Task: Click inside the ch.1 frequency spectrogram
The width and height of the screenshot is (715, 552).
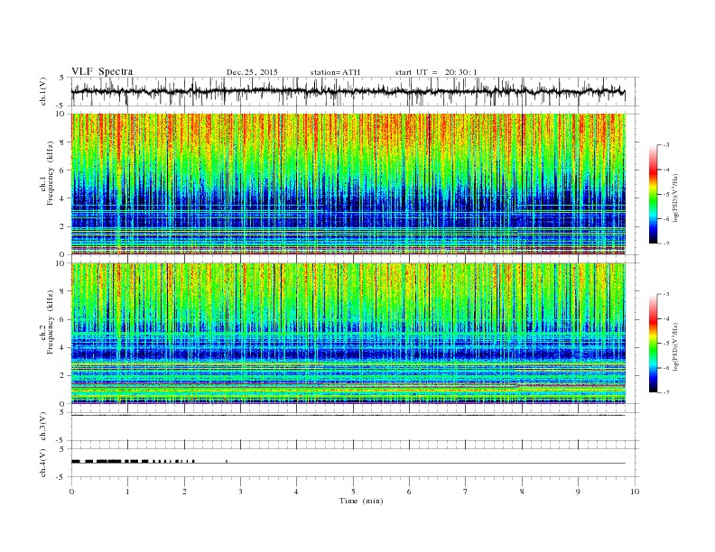Action: [348, 184]
